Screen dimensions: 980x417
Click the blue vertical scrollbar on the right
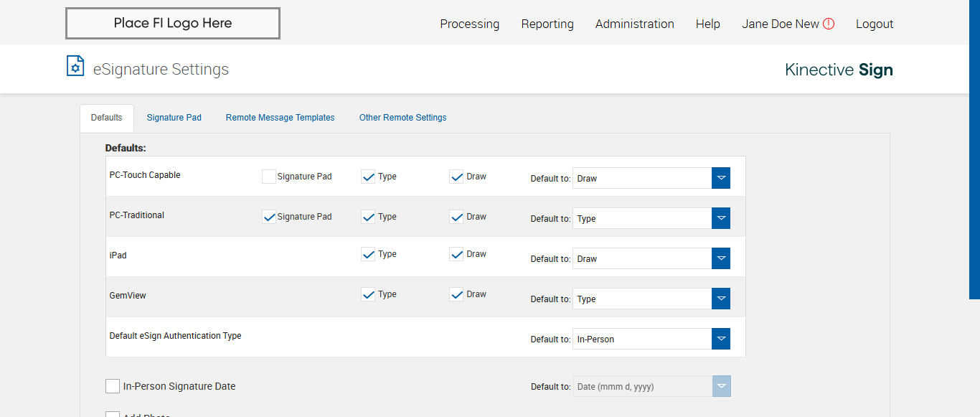[x=974, y=144]
